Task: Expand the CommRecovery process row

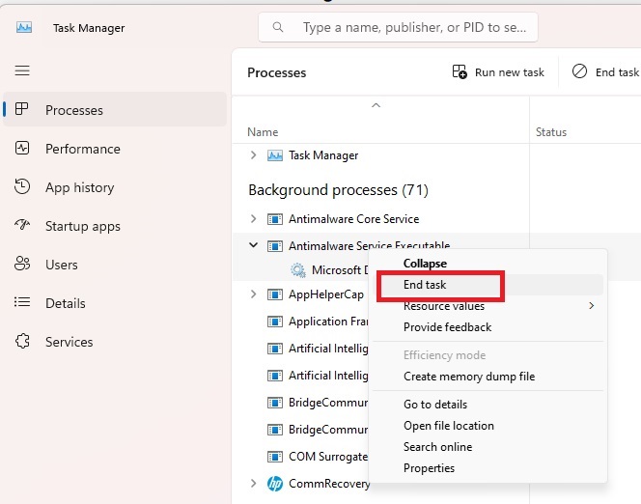Action: [x=254, y=483]
